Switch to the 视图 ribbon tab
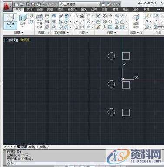Viewport: 164px width, 167px height. (x=104, y=10)
